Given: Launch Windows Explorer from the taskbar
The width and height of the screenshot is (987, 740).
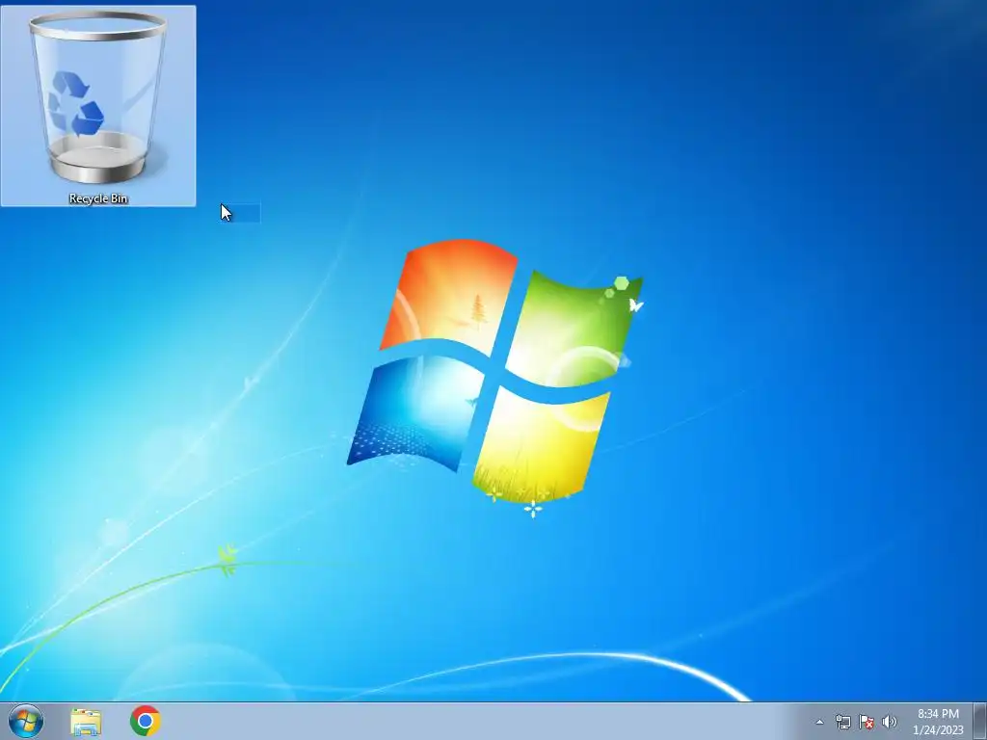Looking at the screenshot, I should 86,721.
